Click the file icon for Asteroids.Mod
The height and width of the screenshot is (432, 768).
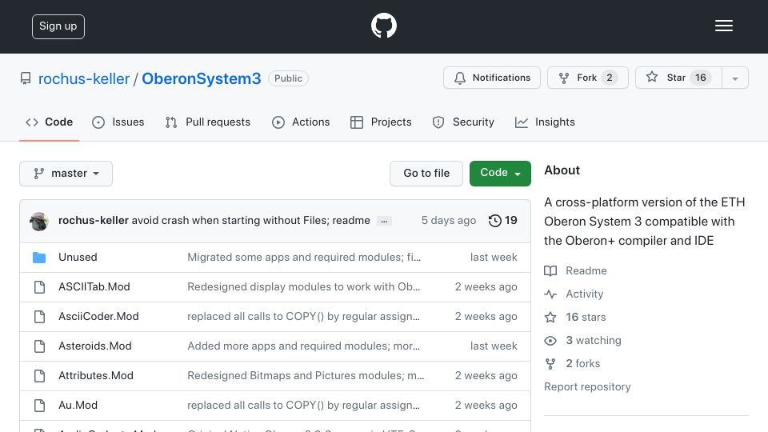39,346
